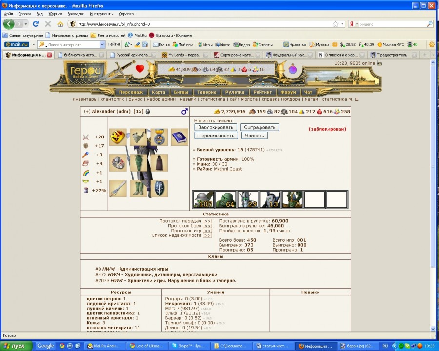Open the Протокол передач arrow link

(207, 221)
